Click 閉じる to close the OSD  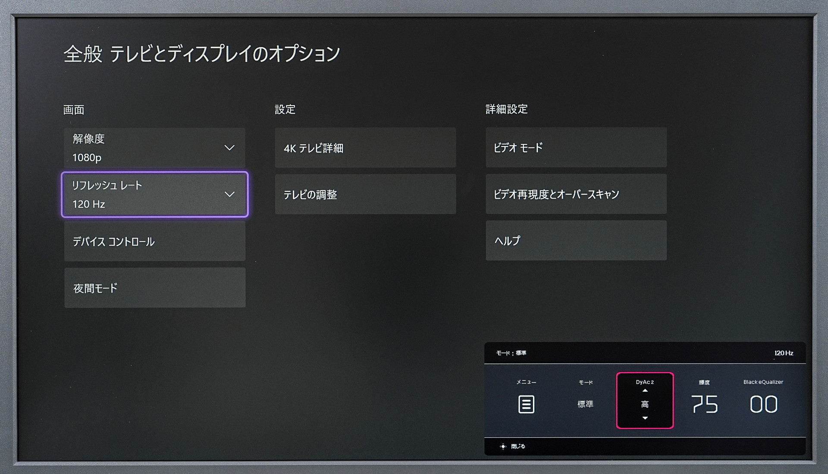coord(518,446)
